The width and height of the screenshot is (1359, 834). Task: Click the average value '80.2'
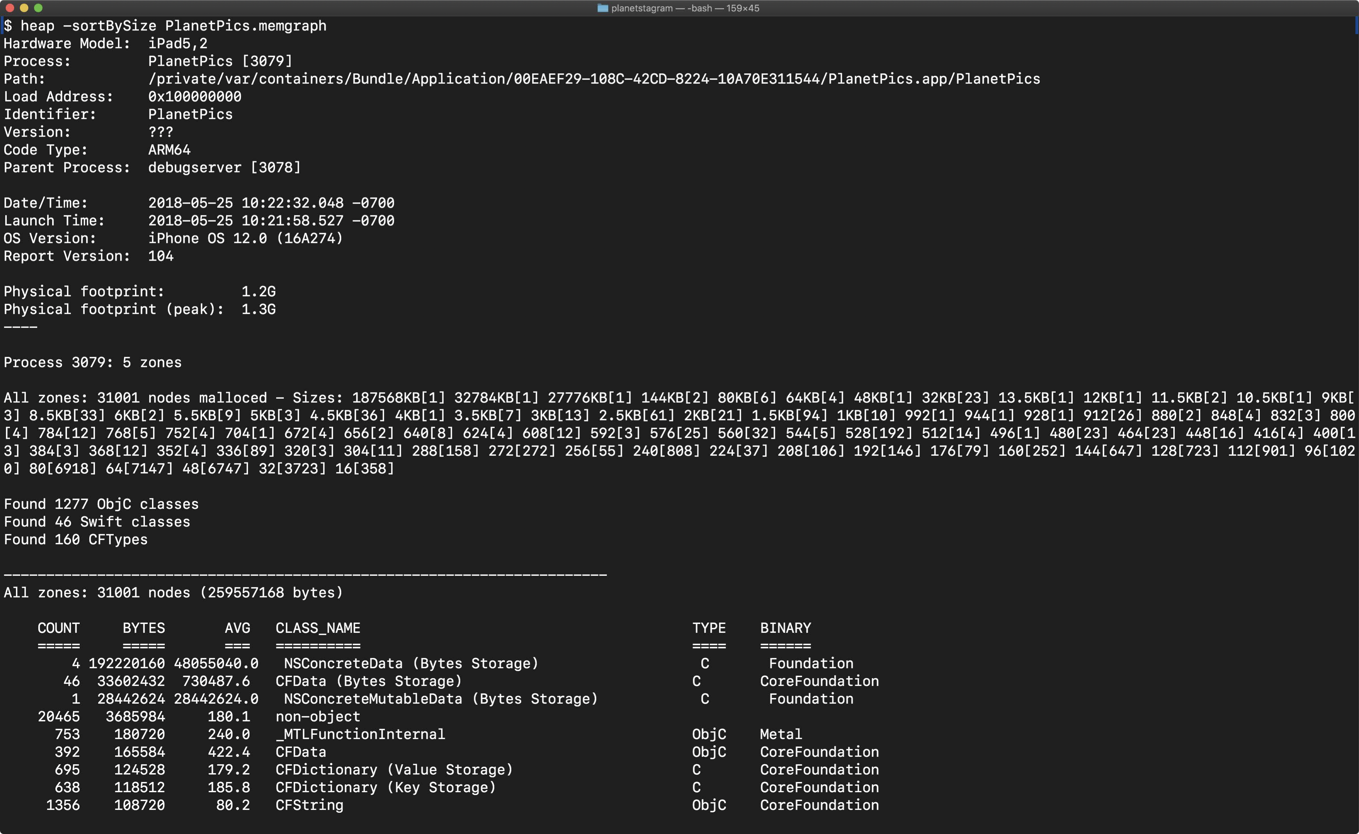(233, 805)
